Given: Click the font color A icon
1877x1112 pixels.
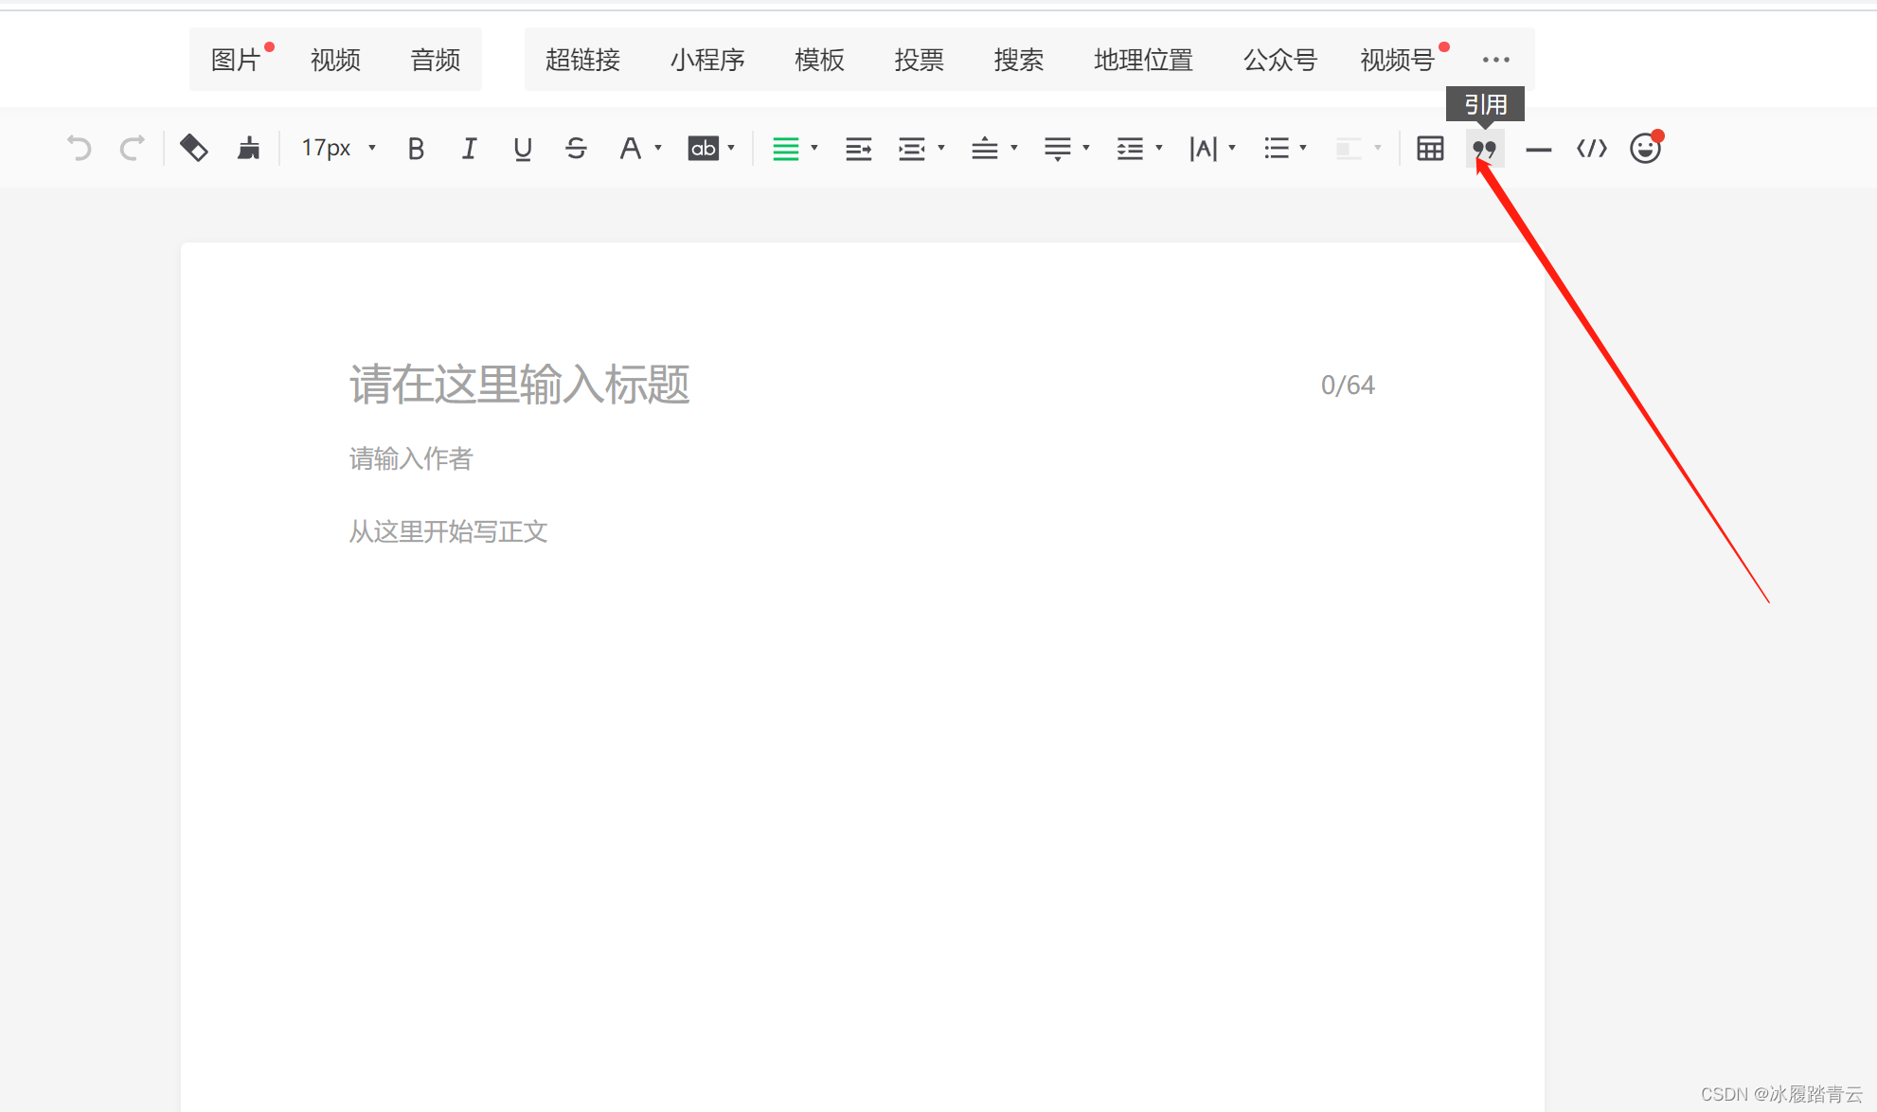Looking at the screenshot, I should coord(630,149).
